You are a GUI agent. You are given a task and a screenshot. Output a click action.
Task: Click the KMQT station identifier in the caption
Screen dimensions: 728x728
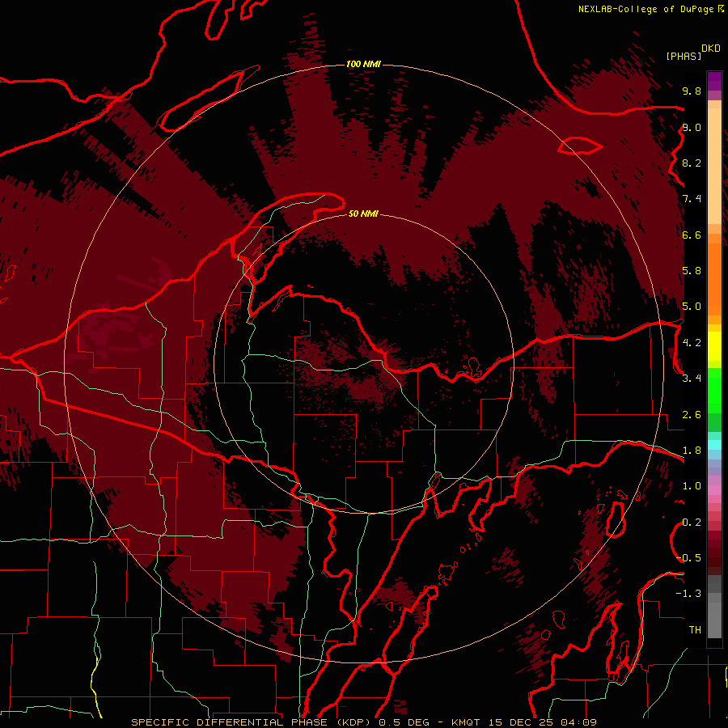tap(468, 722)
